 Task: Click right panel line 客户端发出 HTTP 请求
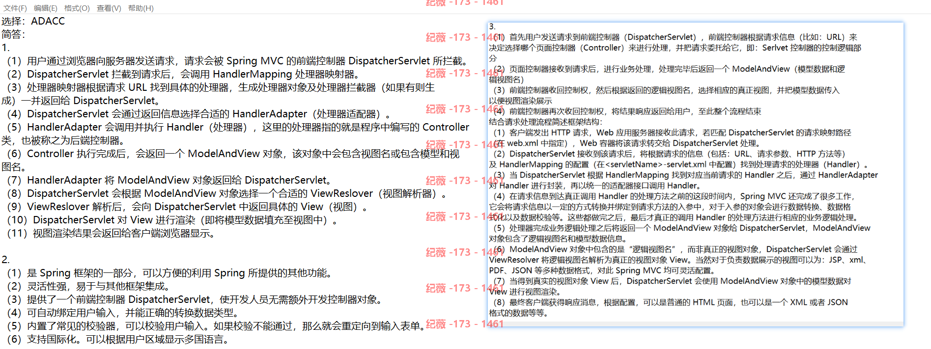673,133
